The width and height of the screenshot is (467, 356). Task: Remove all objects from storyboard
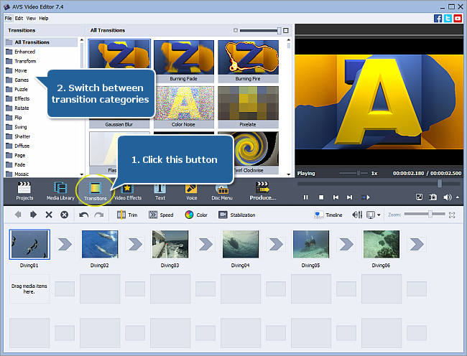click(x=65, y=215)
